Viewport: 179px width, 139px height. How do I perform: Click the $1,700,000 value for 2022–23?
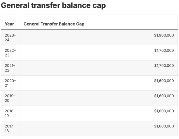pos(164,50)
